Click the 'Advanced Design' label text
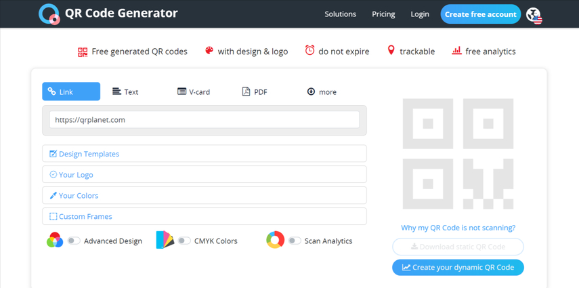The width and height of the screenshot is (579, 288). [113, 241]
